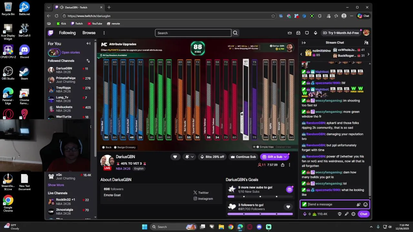Click the chat vertical scrollbar
The height and width of the screenshot is (232, 413).
[370, 180]
